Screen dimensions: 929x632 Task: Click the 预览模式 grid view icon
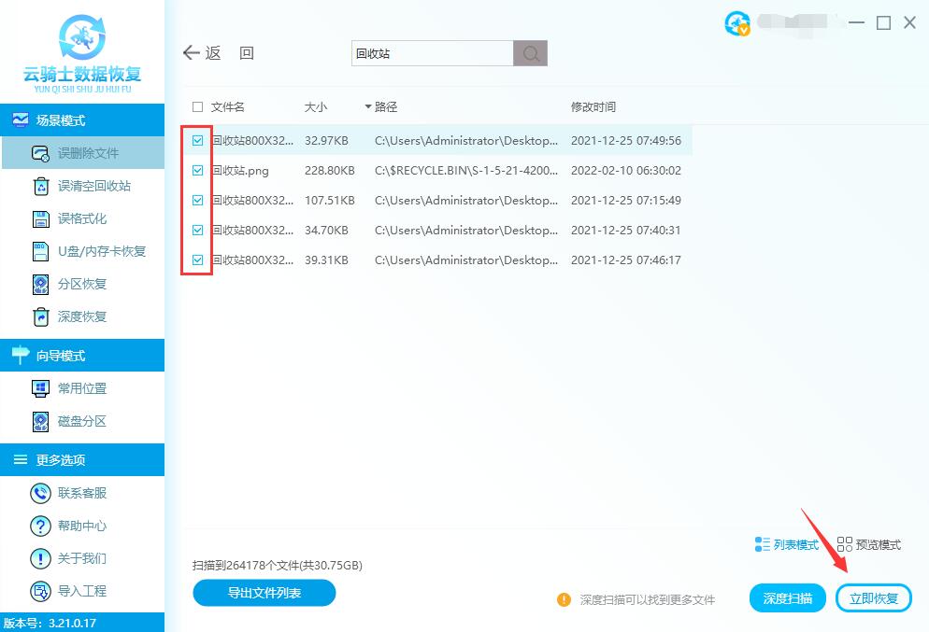[x=844, y=544]
